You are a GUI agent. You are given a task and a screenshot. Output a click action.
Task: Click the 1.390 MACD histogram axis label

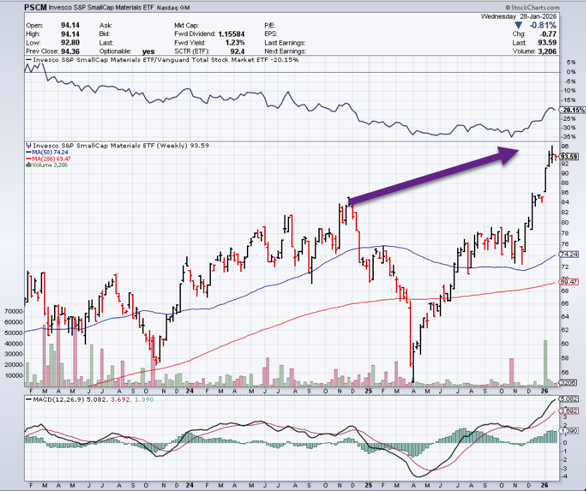tap(568, 432)
